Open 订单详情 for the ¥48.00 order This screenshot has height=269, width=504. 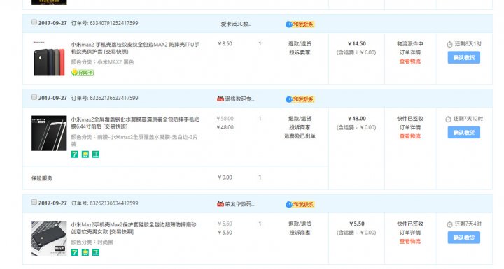[x=409, y=127]
